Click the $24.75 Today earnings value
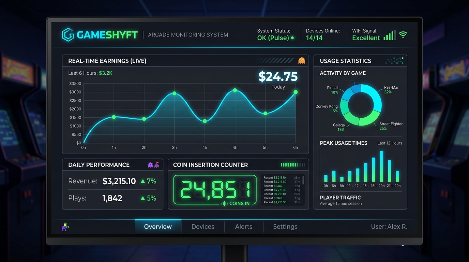This screenshot has height=262, width=469. pos(278,76)
